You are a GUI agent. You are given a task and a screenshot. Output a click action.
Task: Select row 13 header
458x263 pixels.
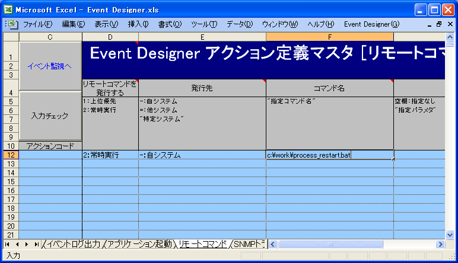pyautogui.click(x=11, y=164)
